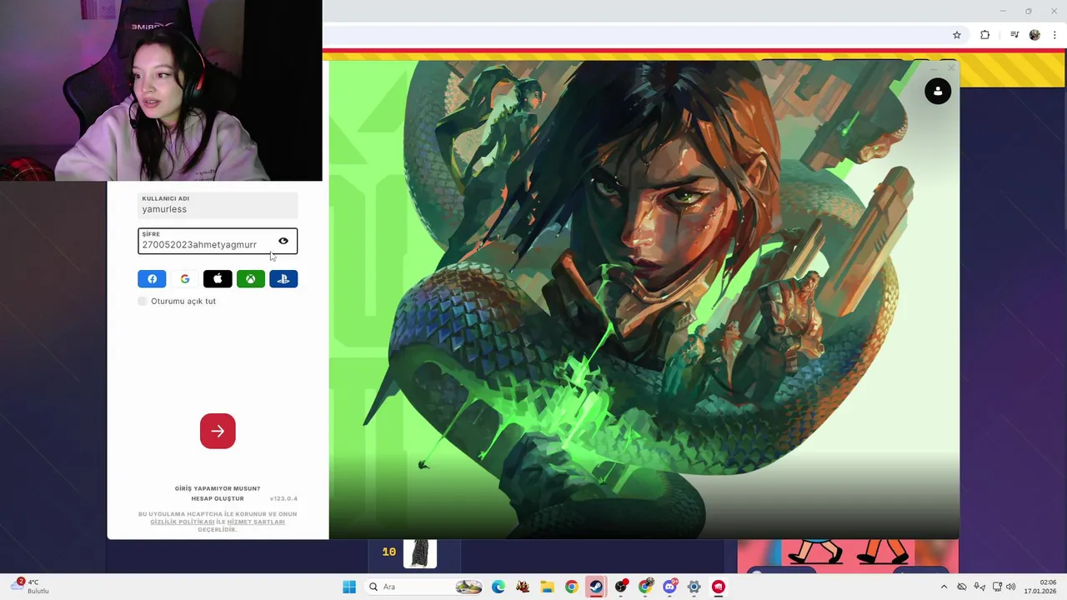
Task: Sign in with the Google icon
Action: coord(185,279)
